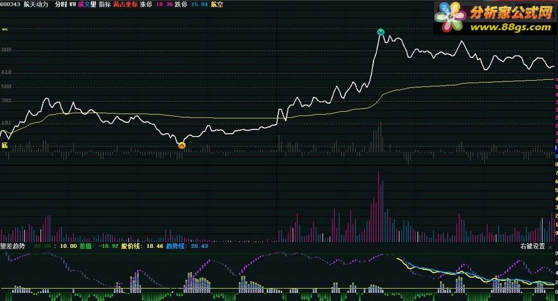This screenshot has height=301, width=558.
Task: Click the limit-down price 15.84
Action: pos(199,4)
